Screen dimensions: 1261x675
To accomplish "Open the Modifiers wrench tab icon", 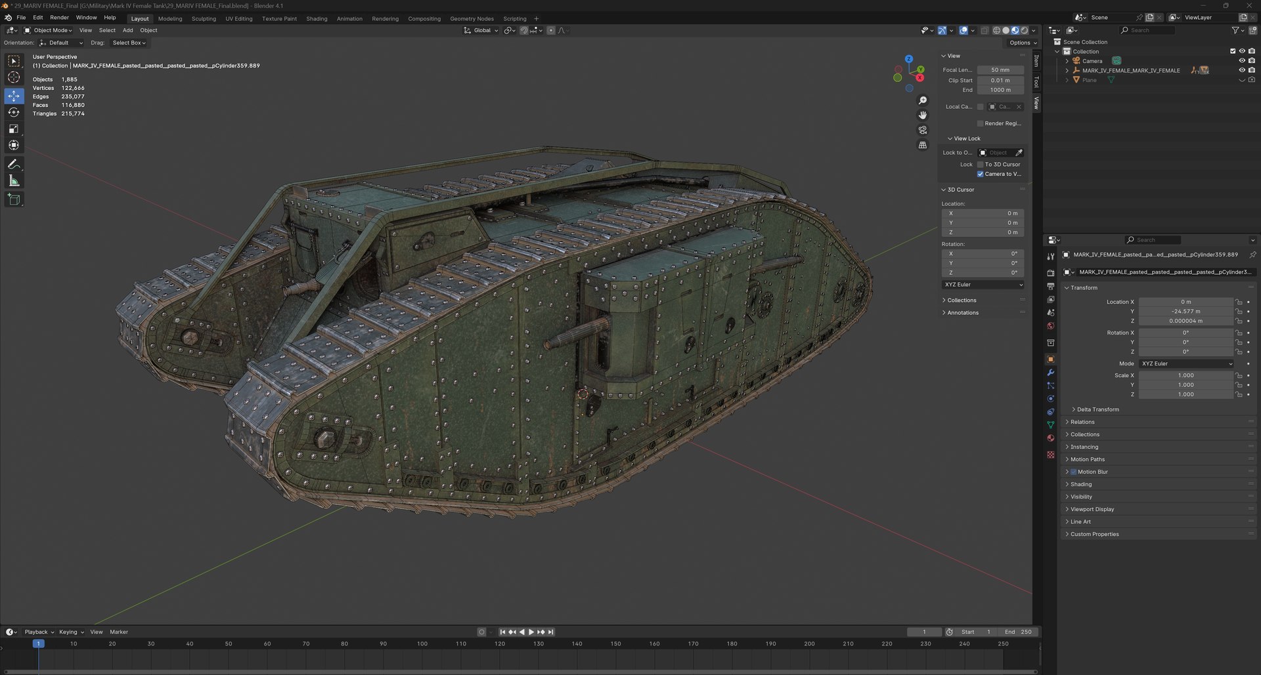I will click(x=1050, y=373).
